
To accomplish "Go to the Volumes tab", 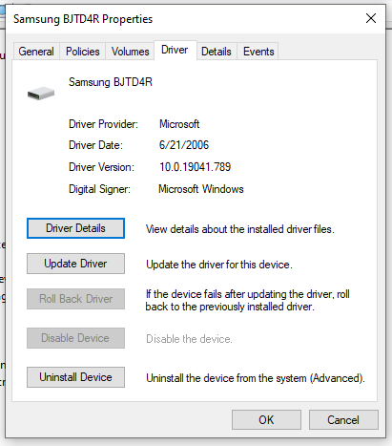I will pos(130,52).
